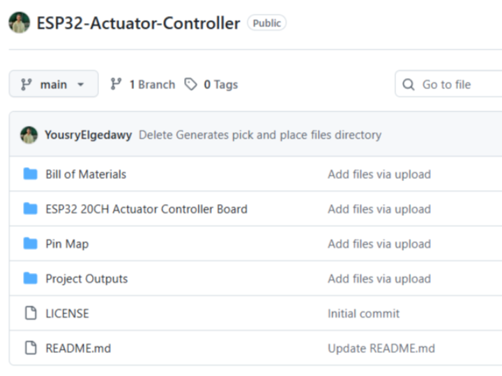Open the Bill of Materials folder
Viewport: 502px width, 376px height.
pyautogui.click(x=86, y=174)
